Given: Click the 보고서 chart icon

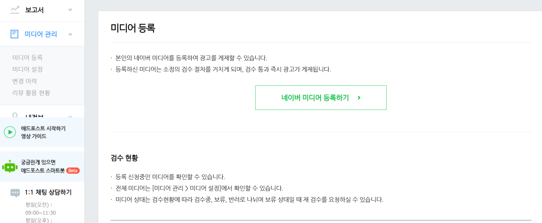Looking at the screenshot, I should coord(15,10).
